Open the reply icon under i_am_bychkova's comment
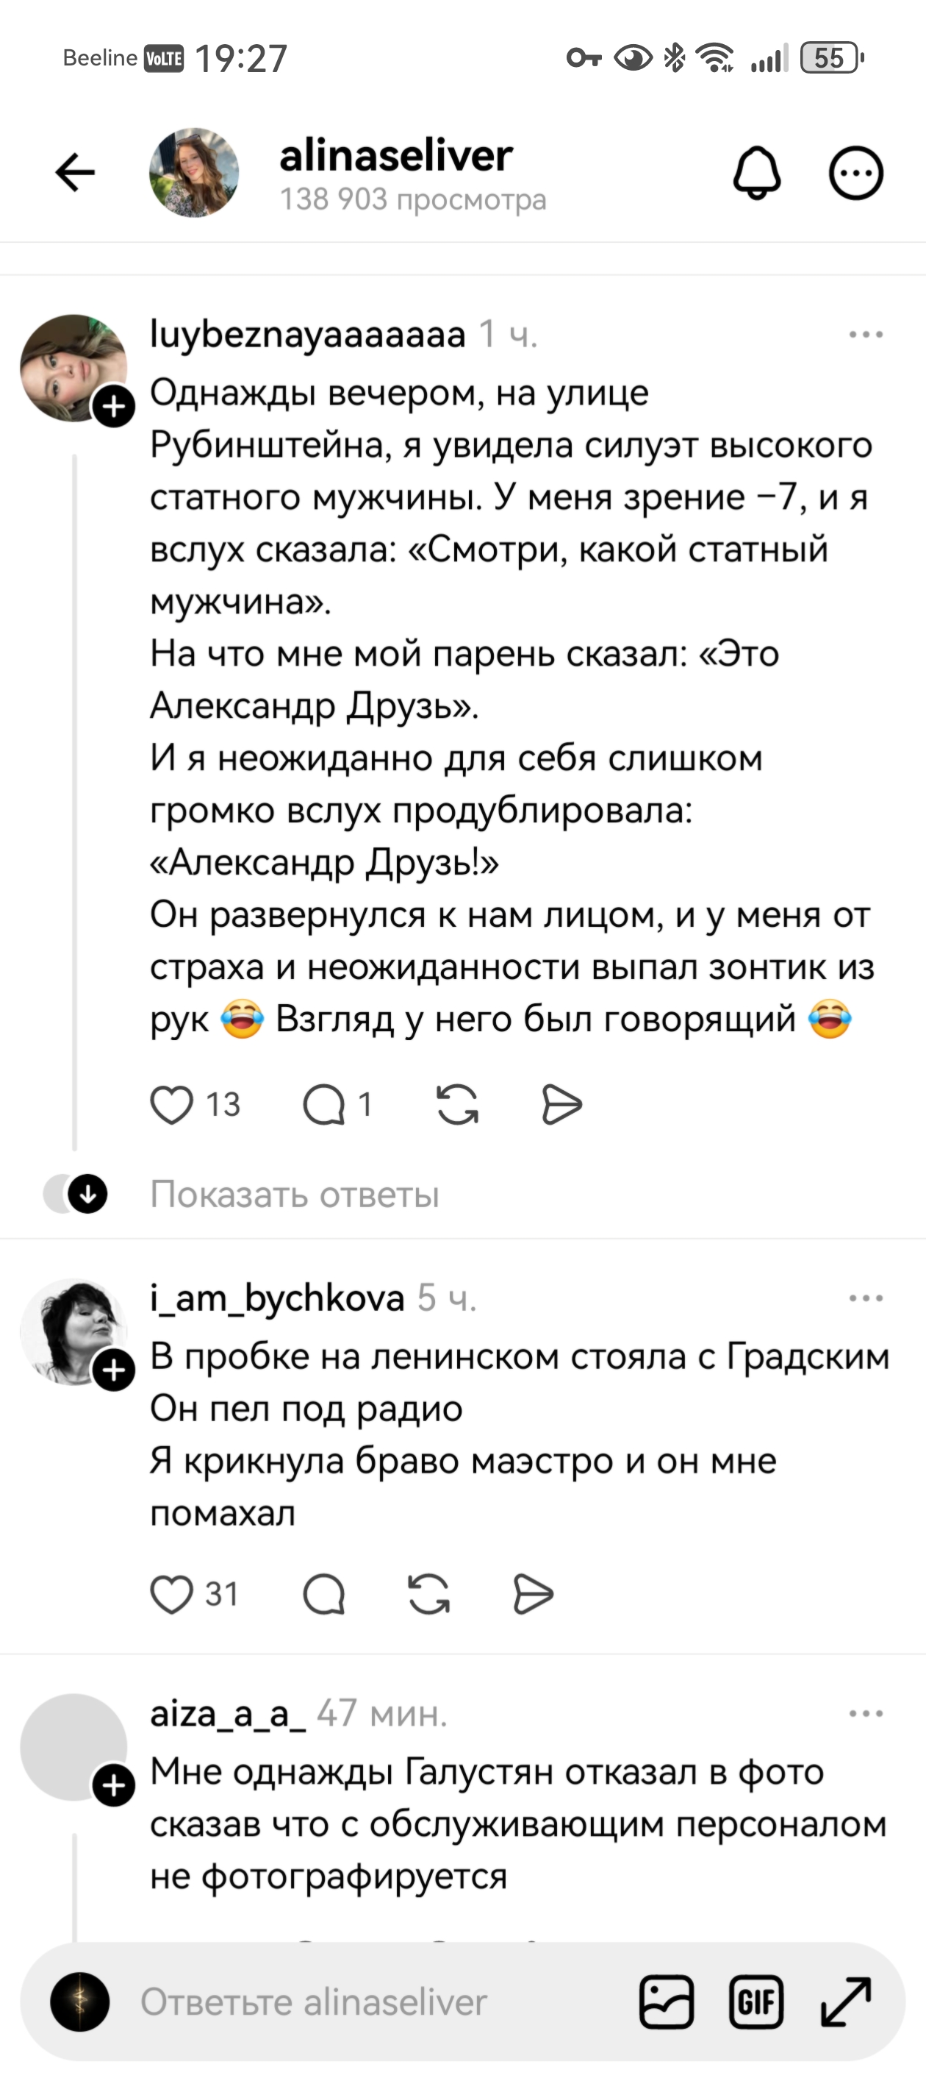Screen dimensions: 926x2092 tap(323, 1593)
